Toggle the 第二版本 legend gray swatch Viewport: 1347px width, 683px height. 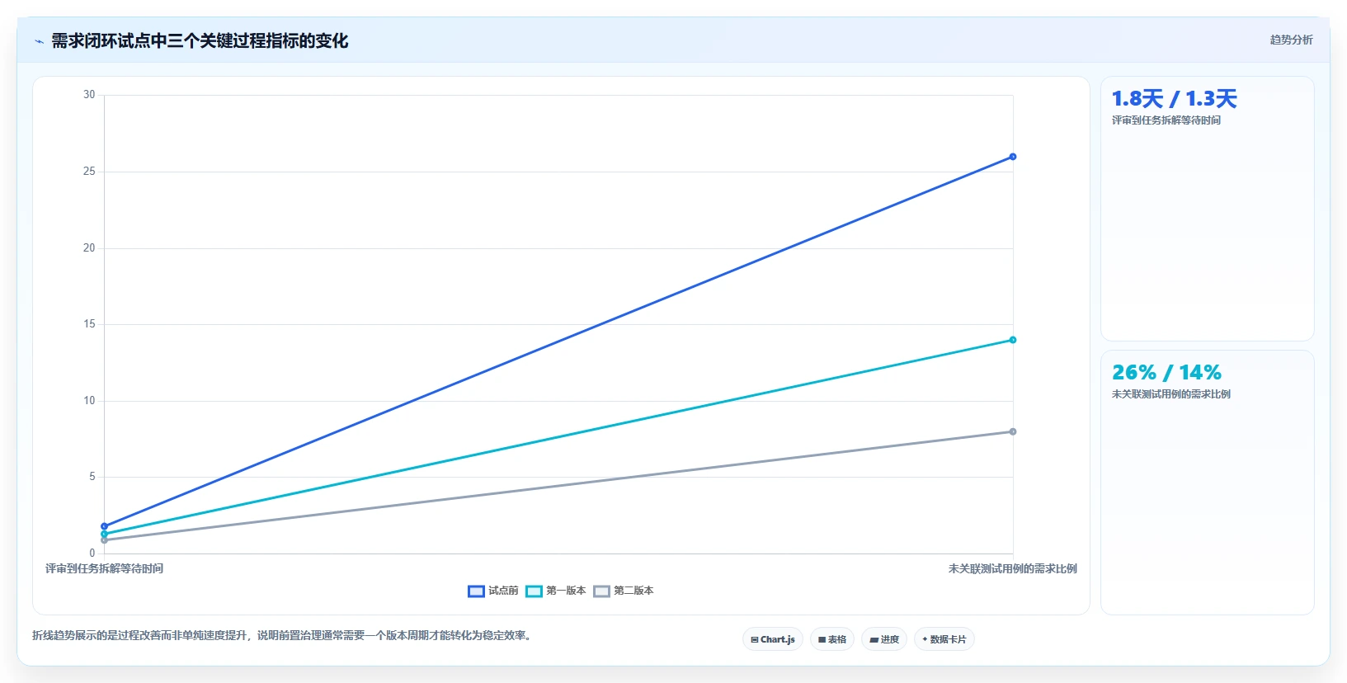coord(601,591)
